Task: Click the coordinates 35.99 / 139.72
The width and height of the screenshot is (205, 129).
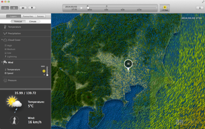Action: click(x=25, y=93)
